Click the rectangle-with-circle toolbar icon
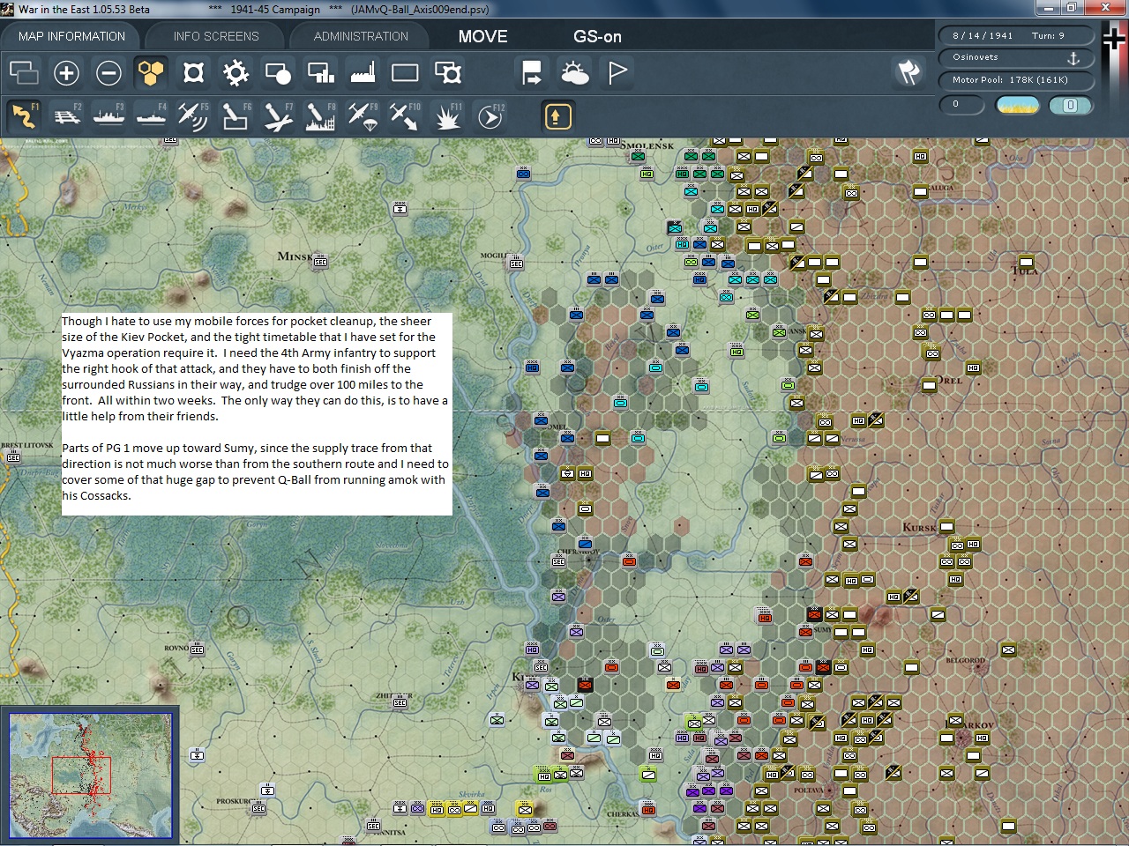Image resolution: width=1129 pixels, height=846 pixels. 278,72
